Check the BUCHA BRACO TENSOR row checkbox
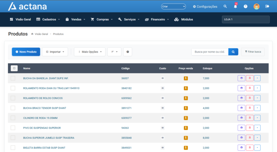 tap(13, 108)
